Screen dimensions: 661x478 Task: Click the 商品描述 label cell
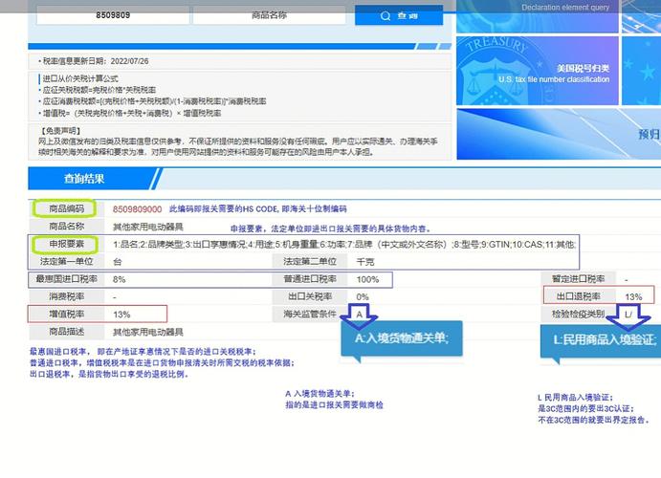coord(67,332)
